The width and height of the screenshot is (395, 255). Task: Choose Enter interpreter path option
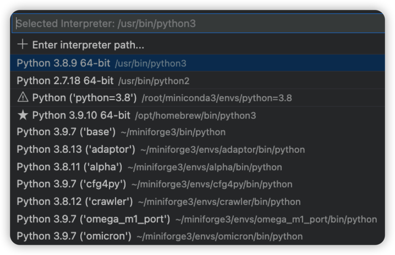[x=88, y=45]
